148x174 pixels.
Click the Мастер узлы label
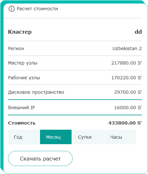coord(23,63)
